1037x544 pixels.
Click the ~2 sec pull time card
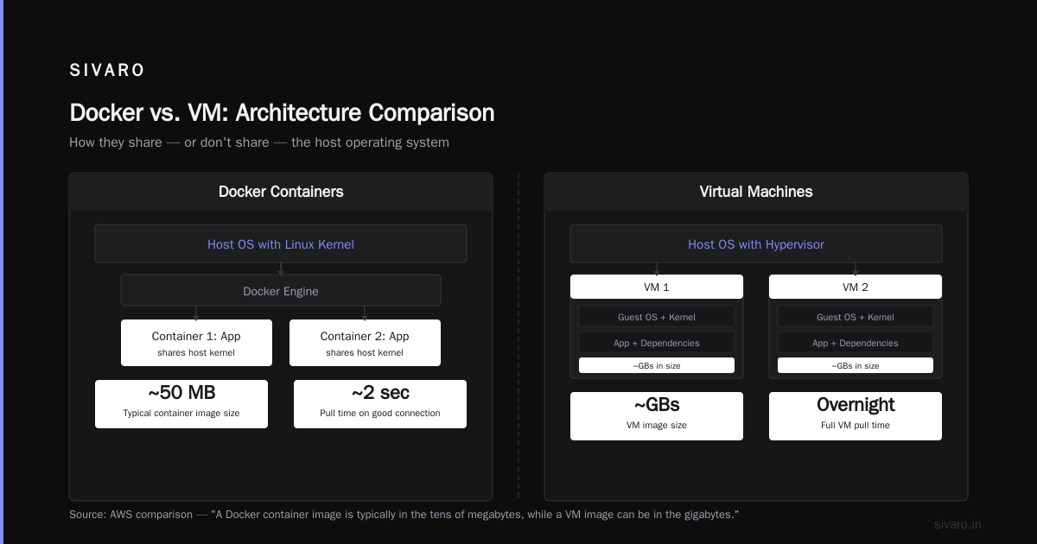click(x=380, y=403)
